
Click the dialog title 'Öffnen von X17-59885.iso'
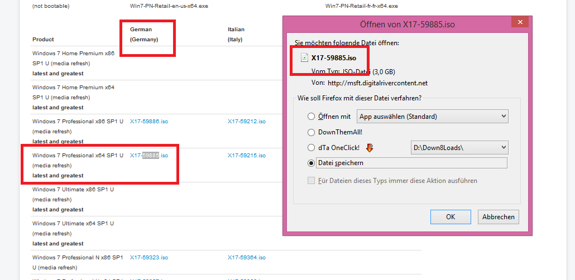(x=408, y=25)
